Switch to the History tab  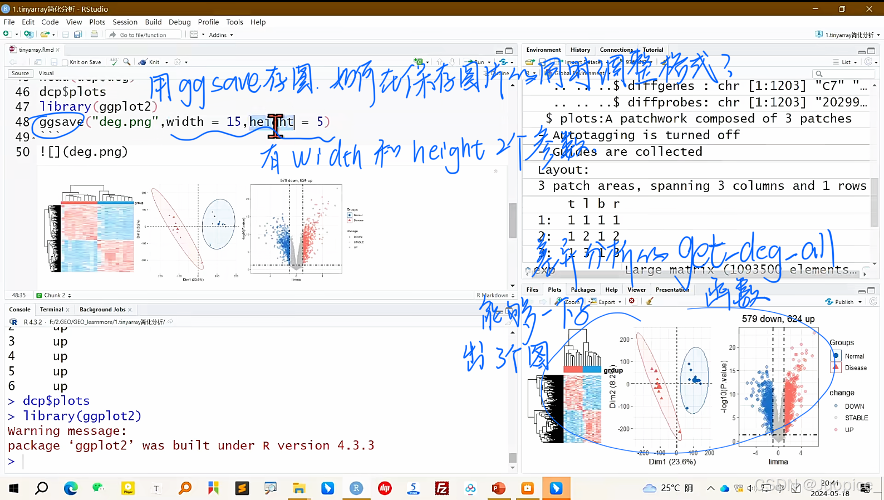[x=580, y=50]
